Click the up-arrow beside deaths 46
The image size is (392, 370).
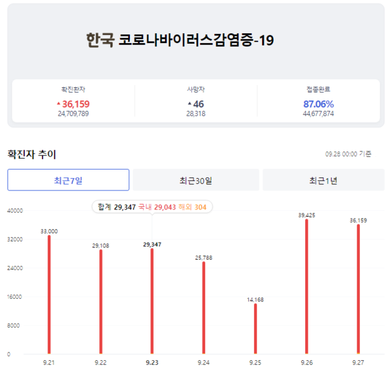click(189, 103)
